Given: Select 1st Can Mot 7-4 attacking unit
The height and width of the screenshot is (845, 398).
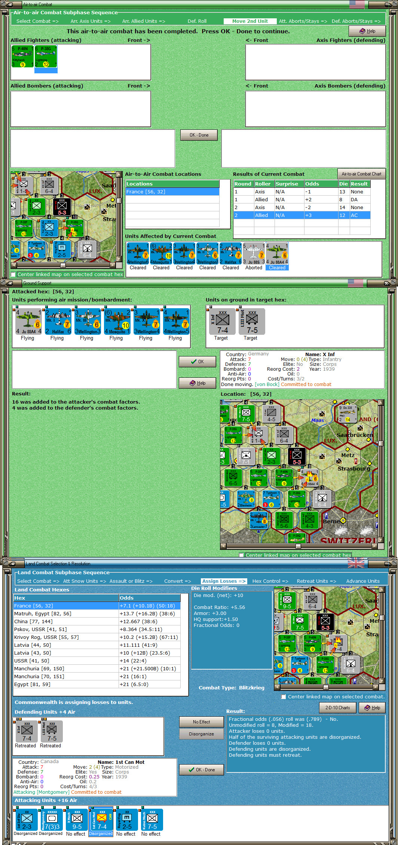Looking at the screenshot, I should (x=102, y=820).
